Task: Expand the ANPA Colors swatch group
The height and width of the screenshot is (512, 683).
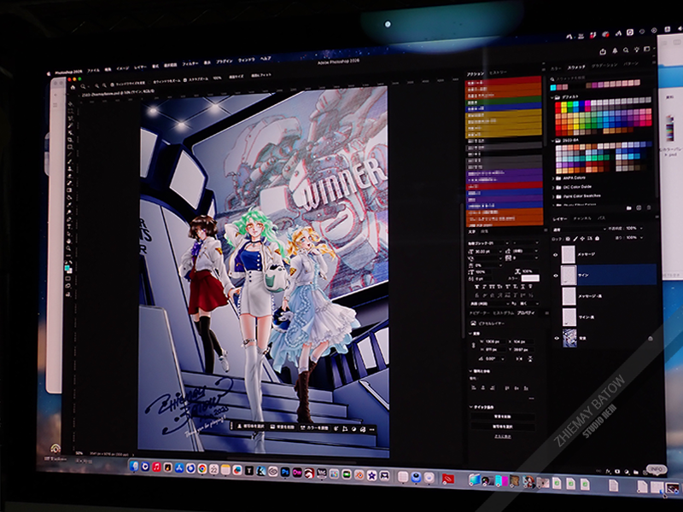Action: [x=553, y=178]
